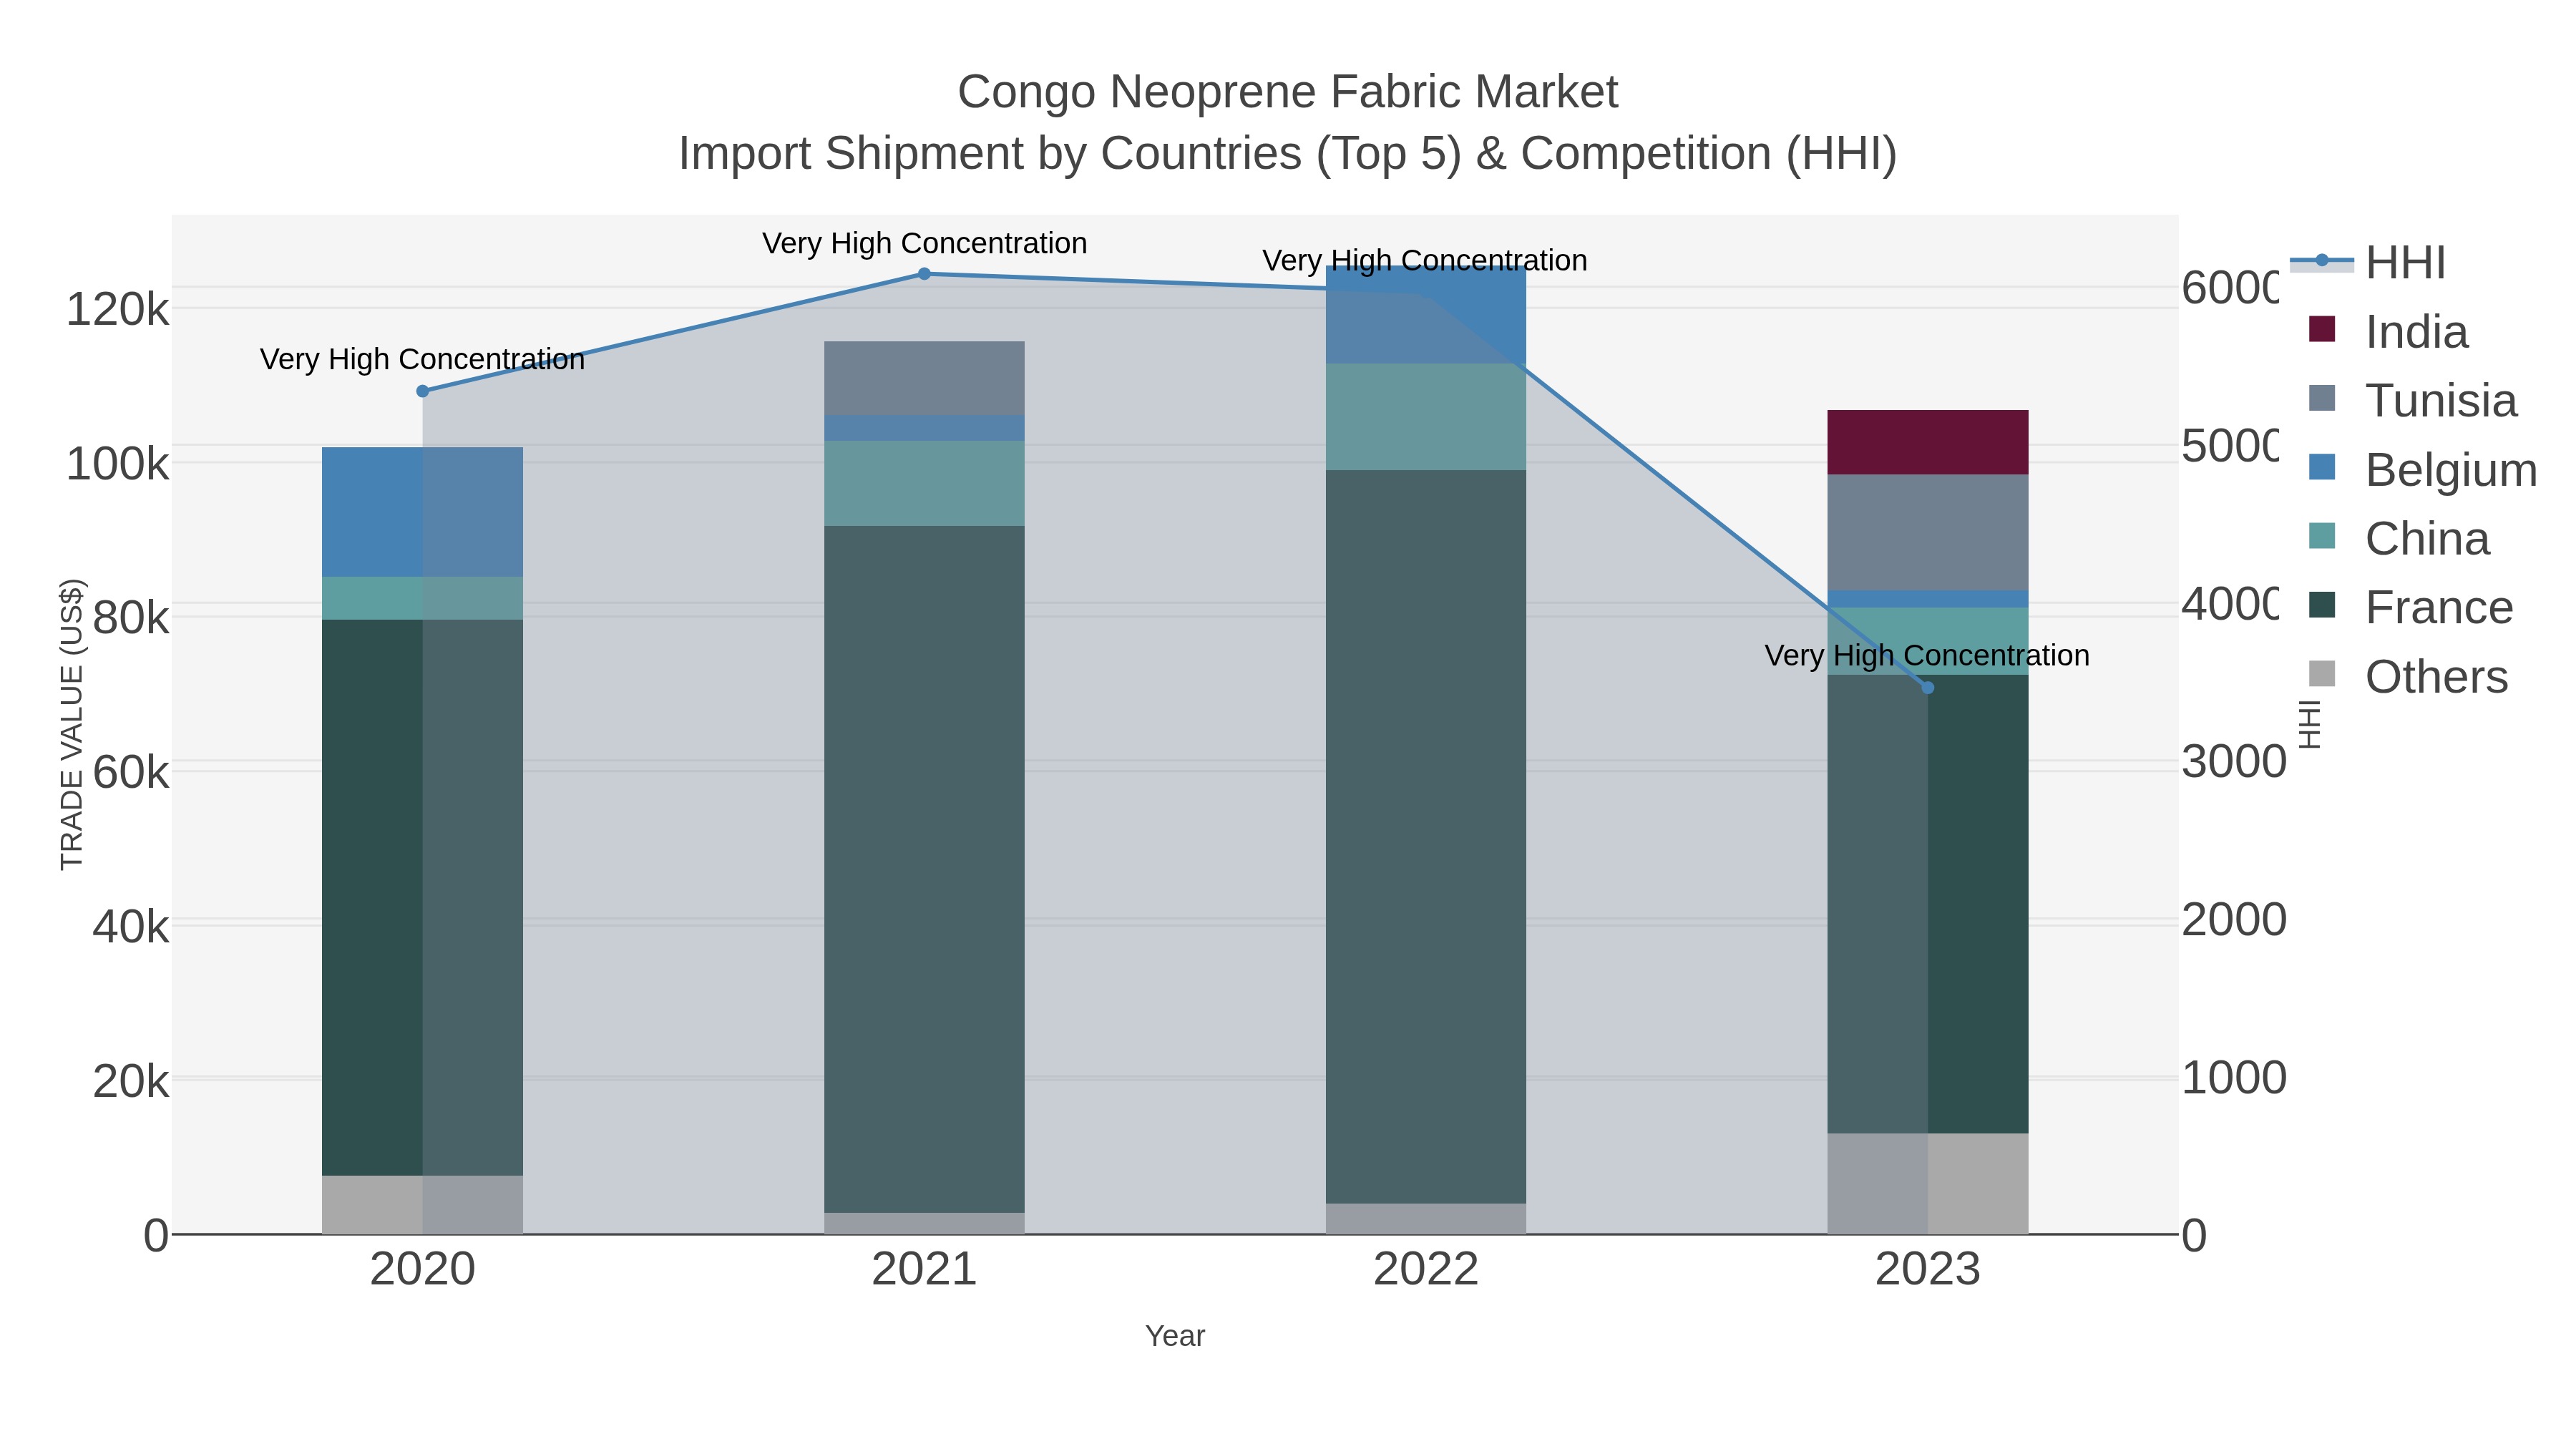Click the TRADE VALUE (US$) axis title

(x=72, y=724)
